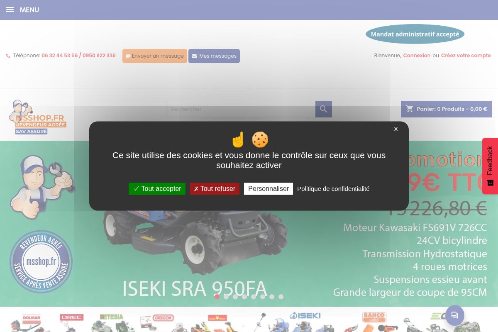Open the hamburger MENU icon
Screen dimensions: 498x332
pyautogui.click(x=10, y=10)
